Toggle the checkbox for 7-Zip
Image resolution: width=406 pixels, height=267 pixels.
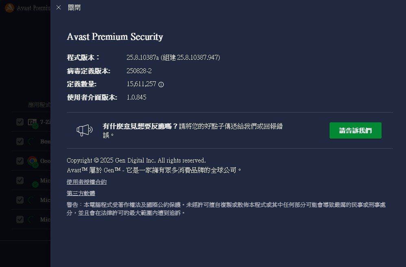tap(20, 122)
